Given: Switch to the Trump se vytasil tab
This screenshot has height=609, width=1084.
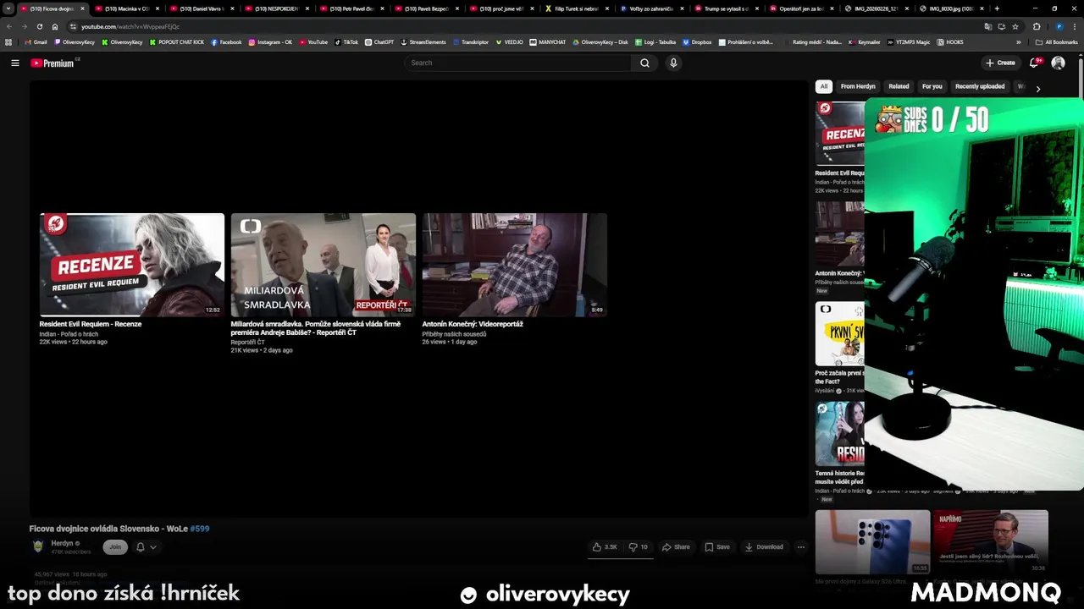Looking at the screenshot, I should click(x=726, y=8).
